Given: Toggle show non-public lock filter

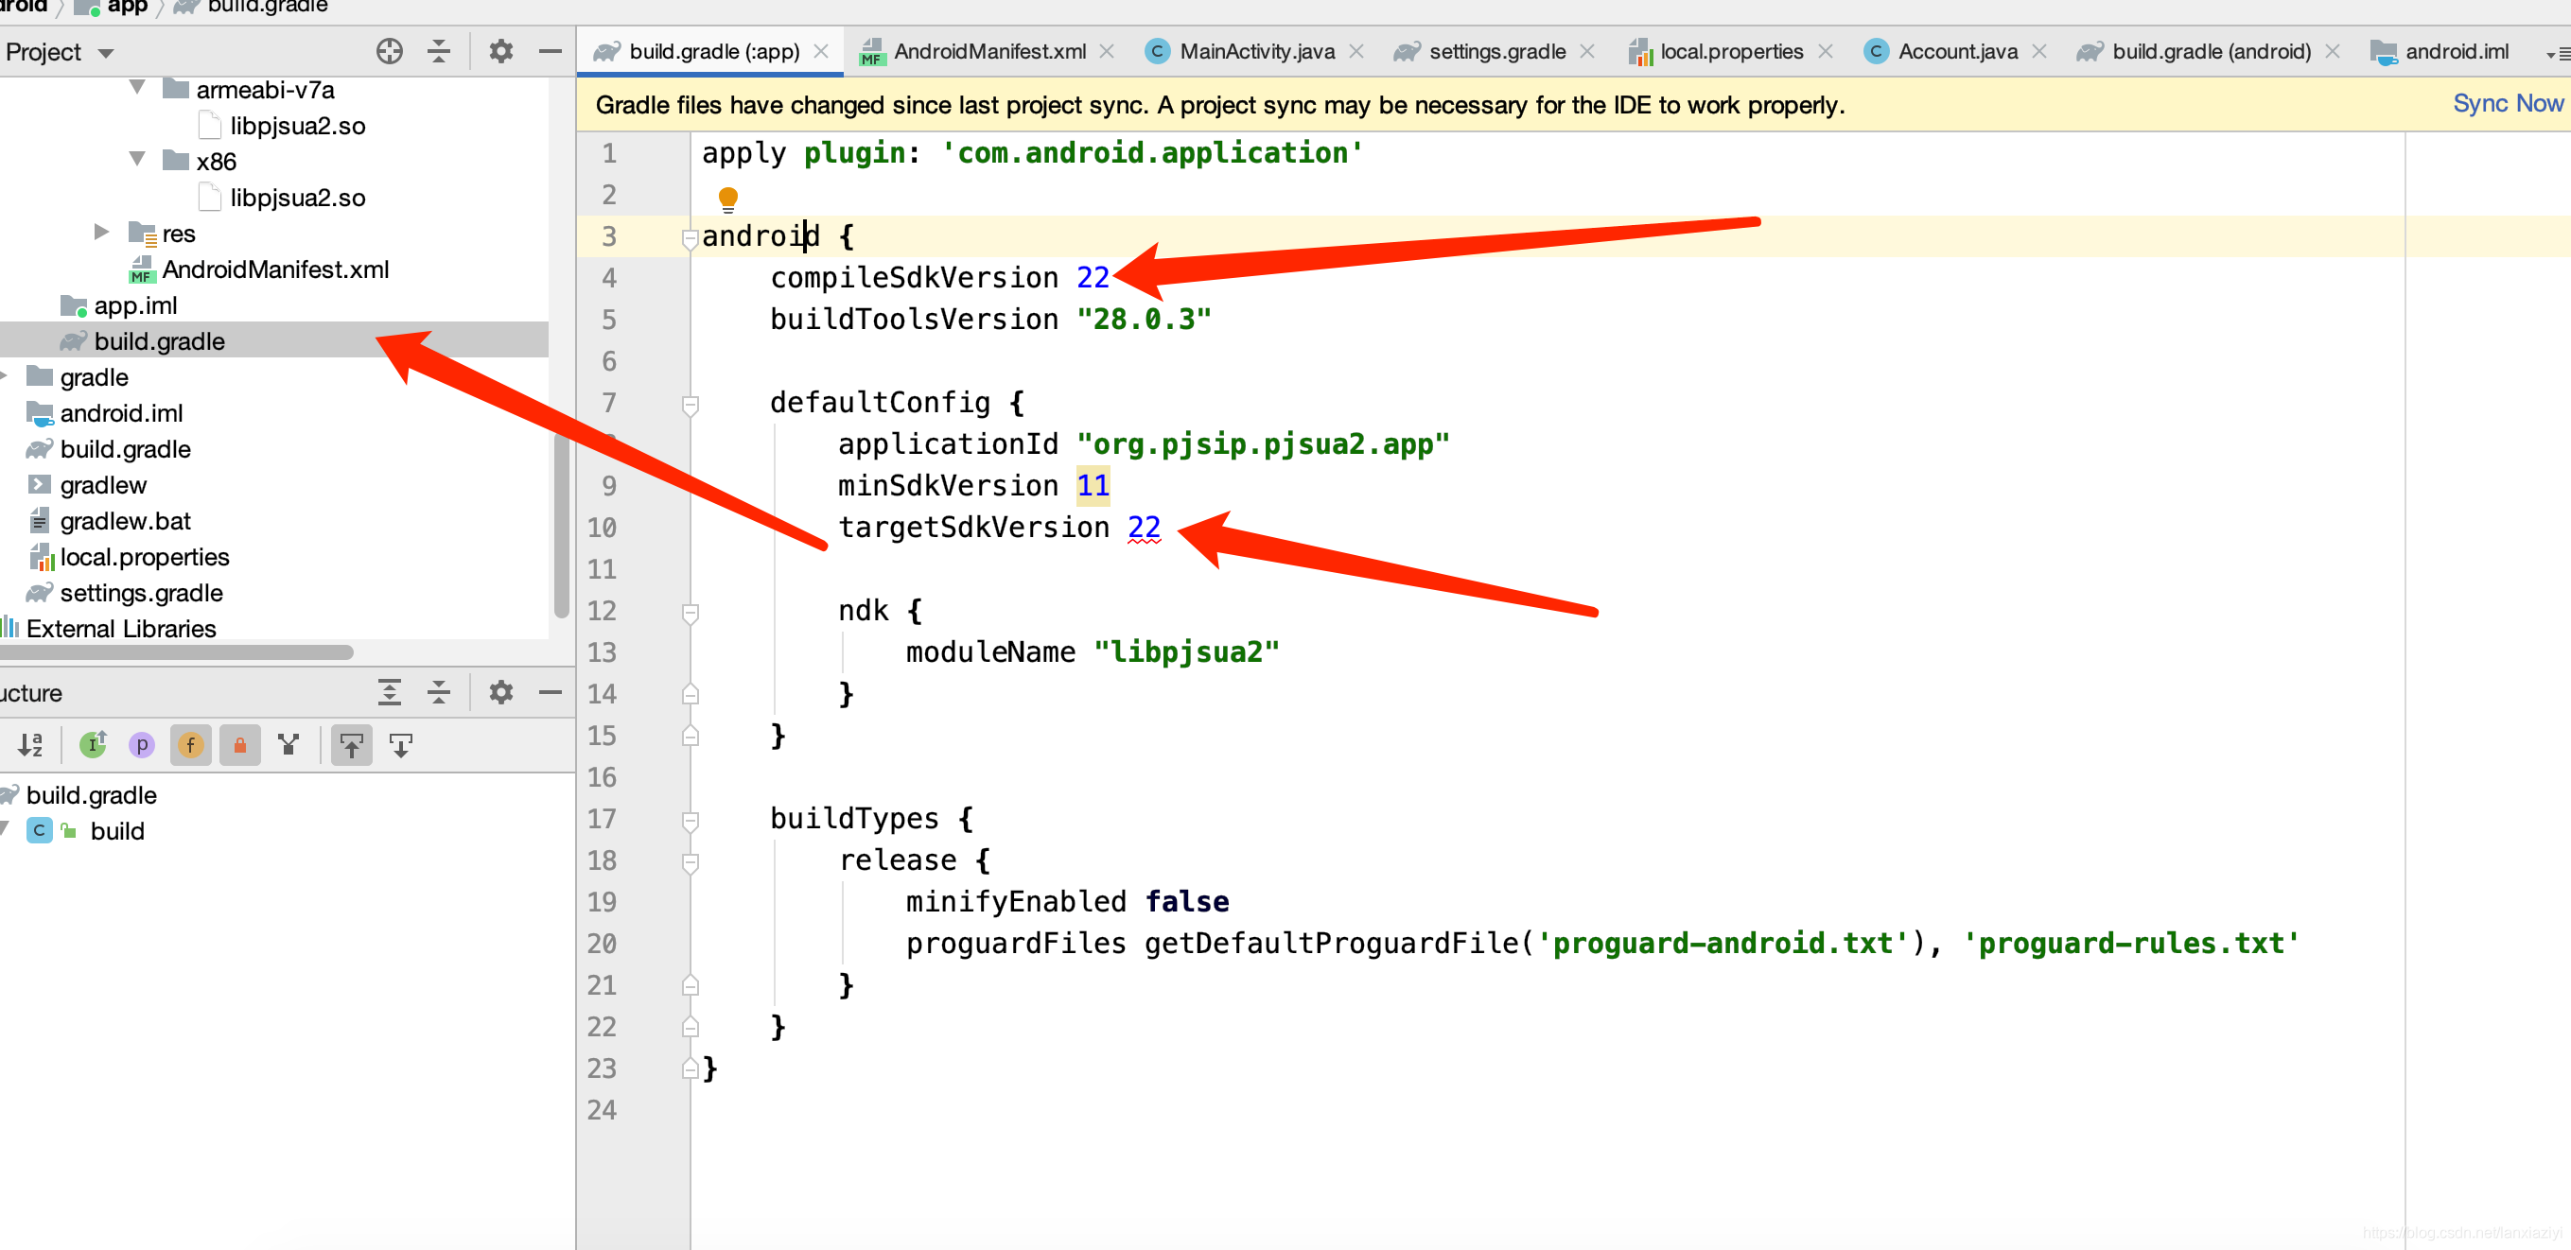Looking at the screenshot, I should pos(239,744).
